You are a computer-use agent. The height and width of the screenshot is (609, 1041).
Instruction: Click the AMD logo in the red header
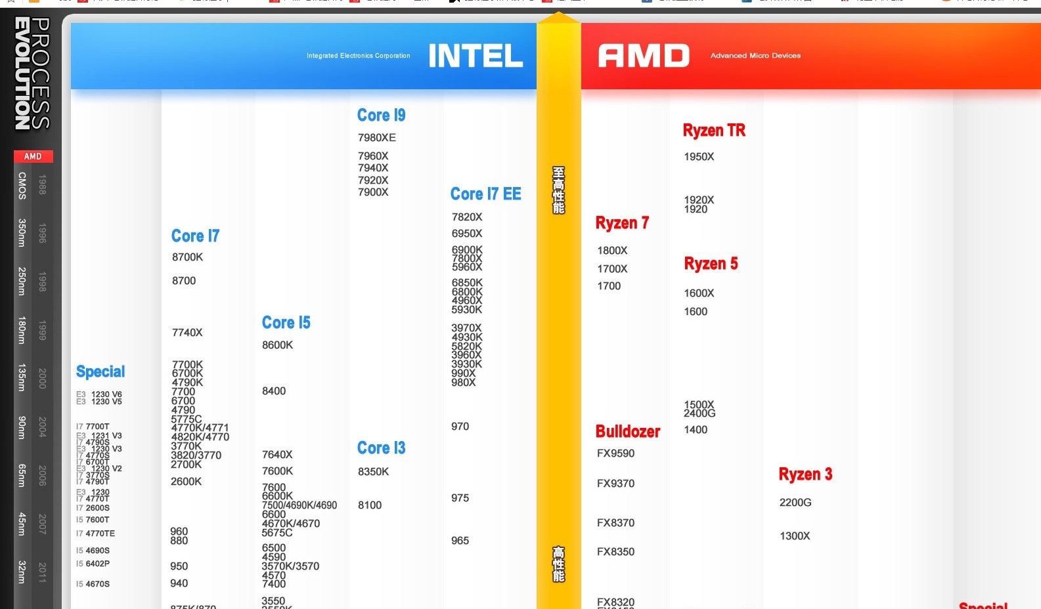tap(644, 56)
